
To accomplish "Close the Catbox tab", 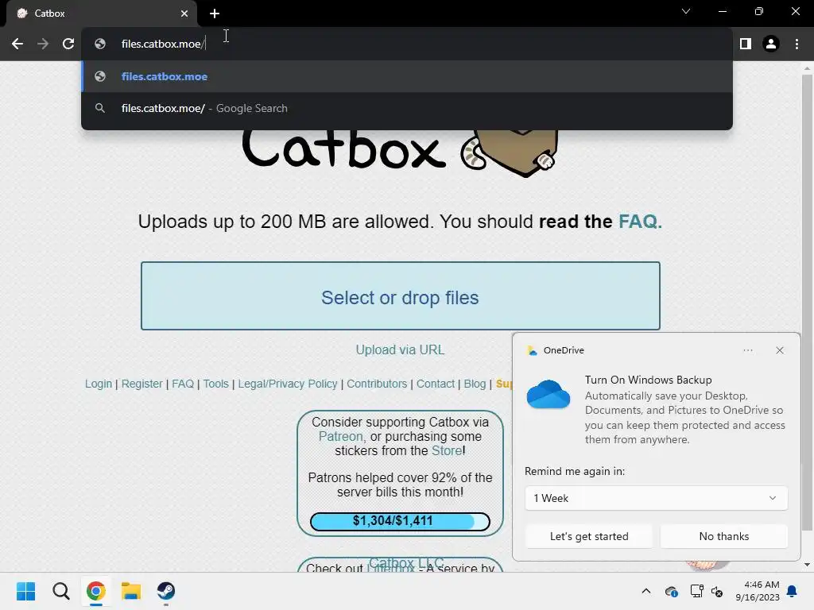I will point(184,14).
